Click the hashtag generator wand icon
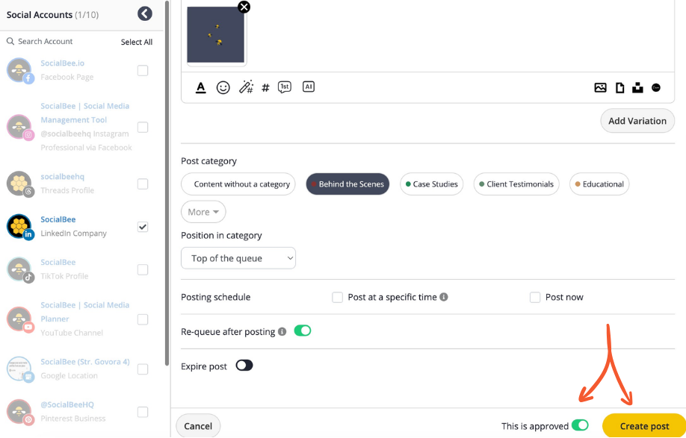The height and width of the screenshot is (438, 686). coord(245,87)
